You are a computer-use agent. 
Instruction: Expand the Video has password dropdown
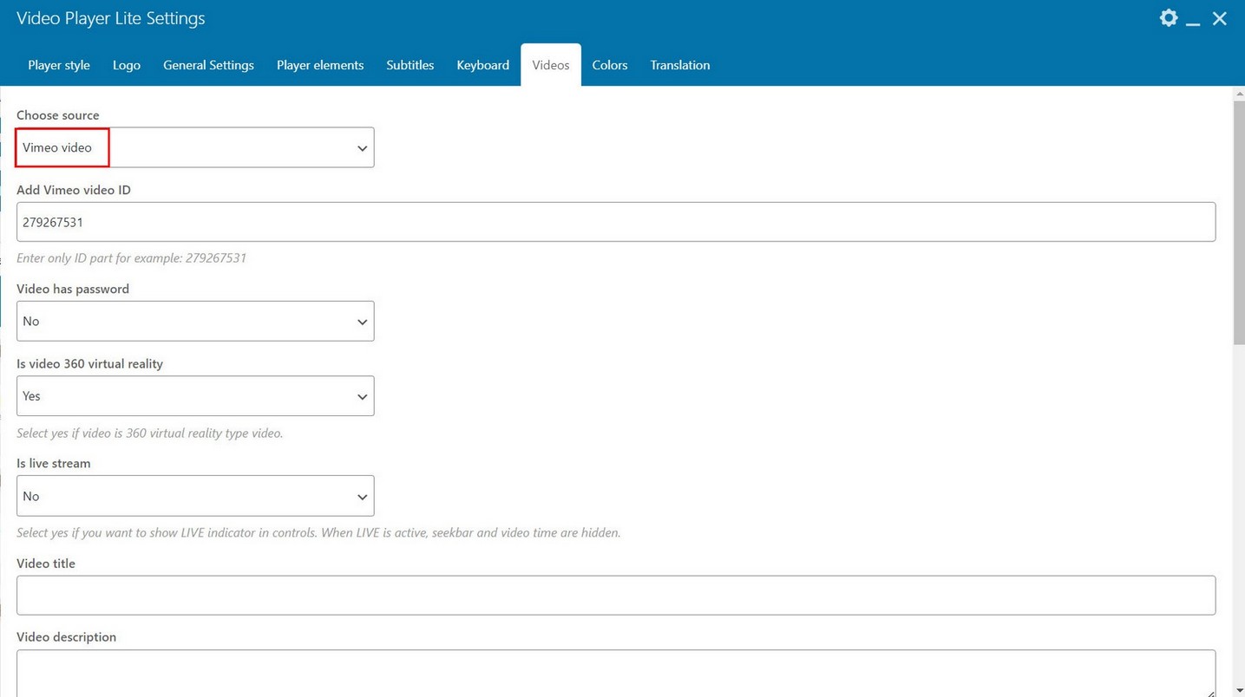click(x=195, y=321)
